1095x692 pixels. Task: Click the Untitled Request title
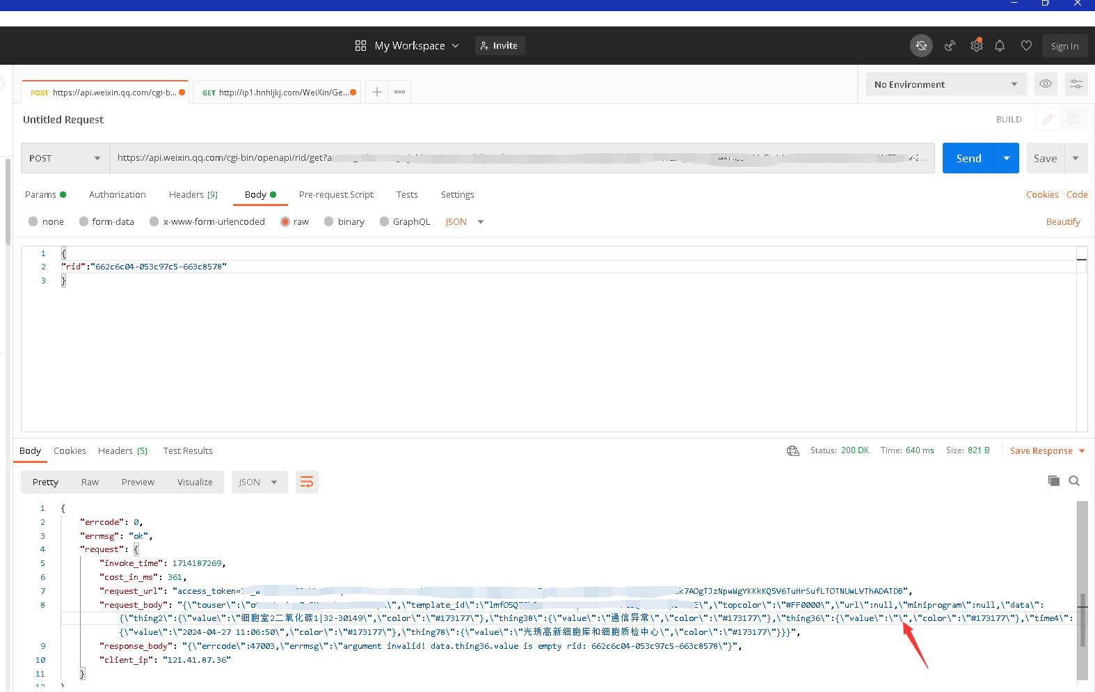click(x=63, y=119)
